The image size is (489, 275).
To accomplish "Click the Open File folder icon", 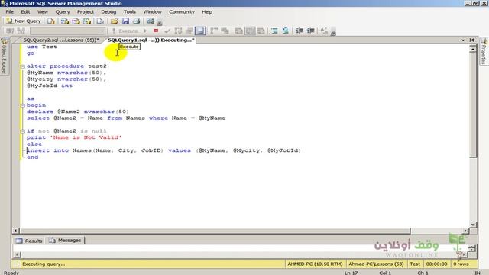I will coord(114,21).
